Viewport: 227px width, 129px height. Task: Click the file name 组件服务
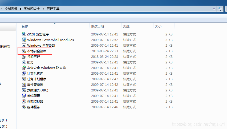[34, 107]
